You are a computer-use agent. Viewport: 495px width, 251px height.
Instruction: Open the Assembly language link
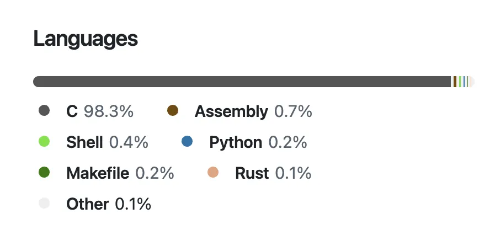point(231,111)
